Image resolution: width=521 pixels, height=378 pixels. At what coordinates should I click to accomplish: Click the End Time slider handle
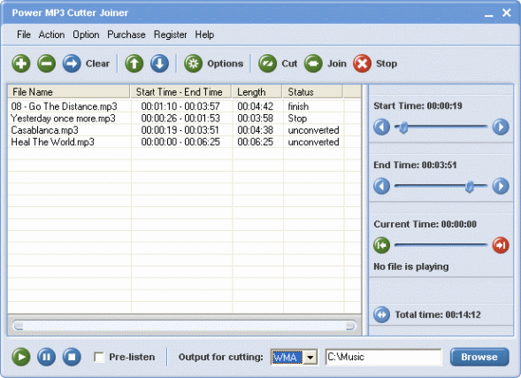[x=470, y=187]
